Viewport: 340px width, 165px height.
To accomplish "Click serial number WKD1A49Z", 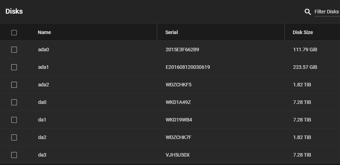I will pos(178,102).
